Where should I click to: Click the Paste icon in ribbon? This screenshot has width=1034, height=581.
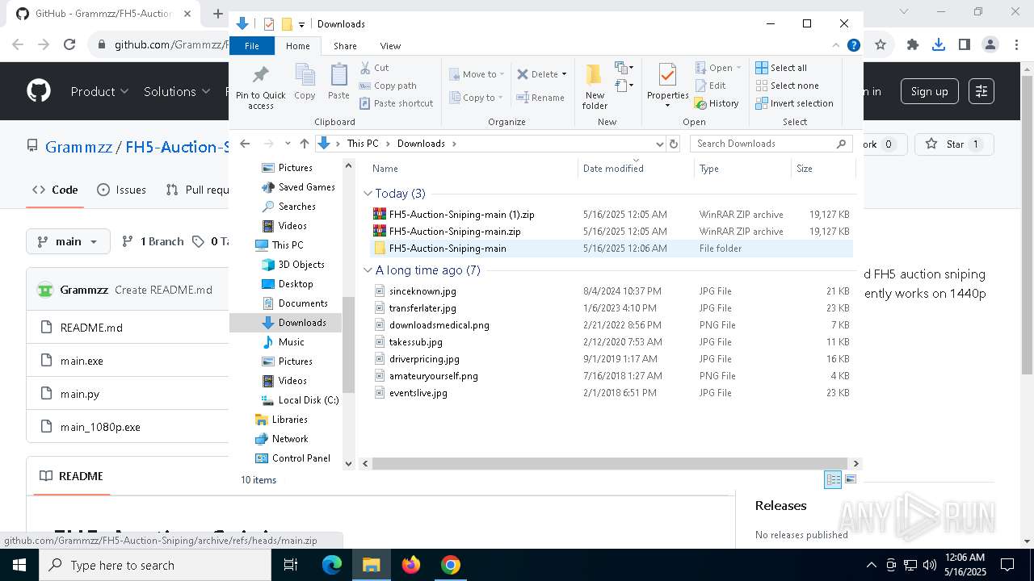click(338, 82)
